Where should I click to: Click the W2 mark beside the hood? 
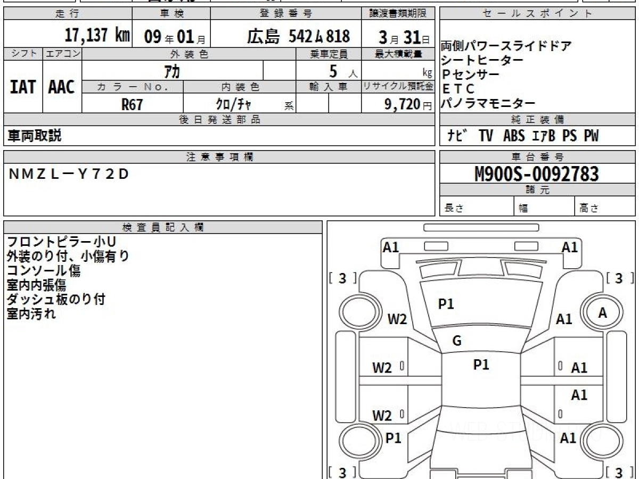pos(397,319)
